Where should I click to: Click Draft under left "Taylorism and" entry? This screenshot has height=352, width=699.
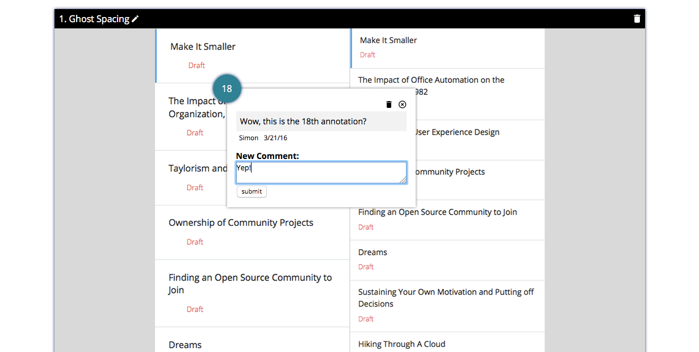pyautogui.click(x=195, y=187)
